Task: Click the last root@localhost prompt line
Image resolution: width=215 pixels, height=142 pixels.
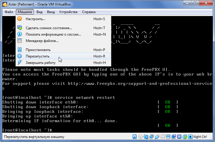Action: [x=27, y=130]
